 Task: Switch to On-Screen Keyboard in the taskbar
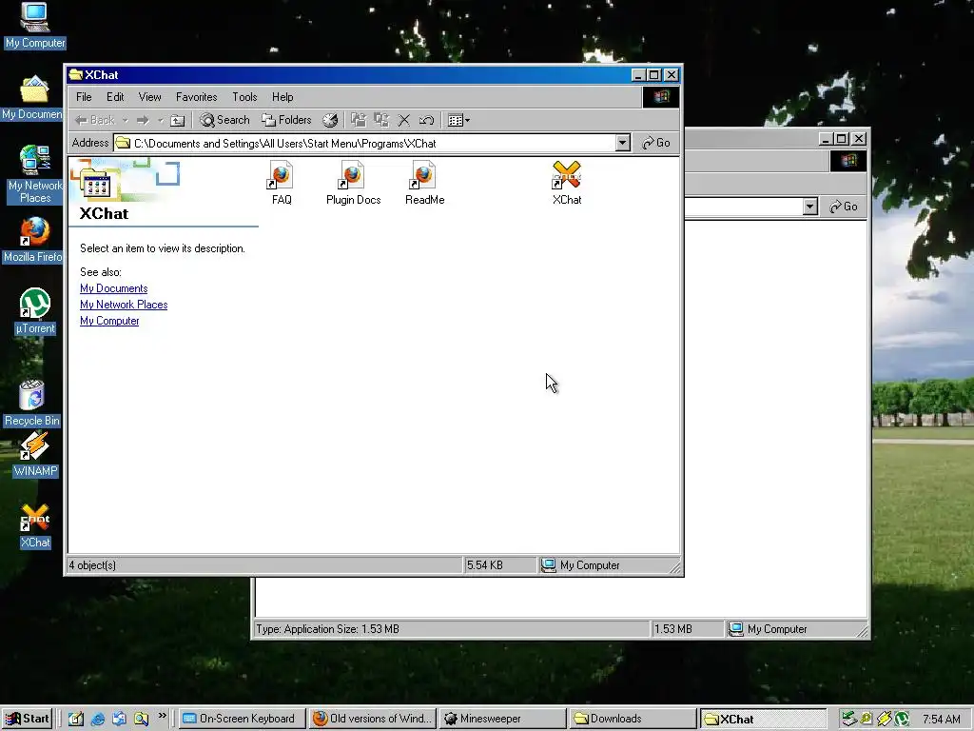[x=243, y=719]
